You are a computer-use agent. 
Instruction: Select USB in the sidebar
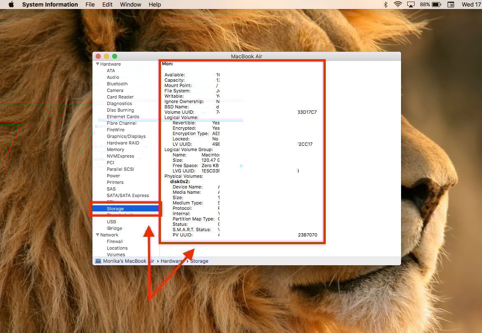[x=111, y=222]
